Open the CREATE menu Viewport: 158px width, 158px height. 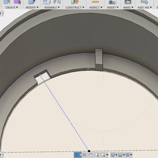coord(12,7)
